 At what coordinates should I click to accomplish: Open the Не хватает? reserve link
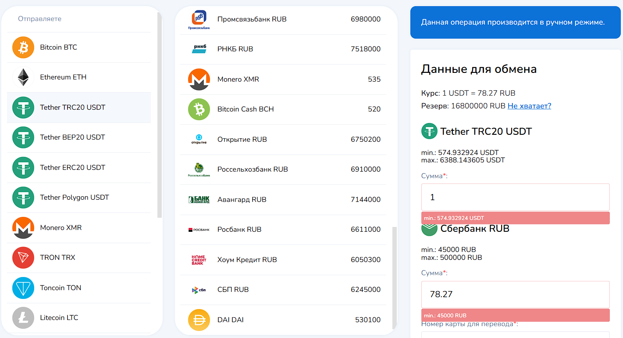point(529,106)
